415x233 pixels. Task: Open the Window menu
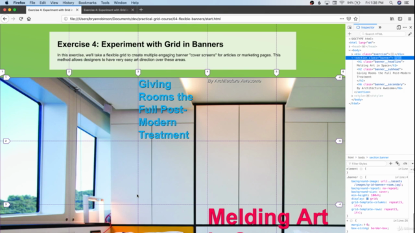coord(120,3)
